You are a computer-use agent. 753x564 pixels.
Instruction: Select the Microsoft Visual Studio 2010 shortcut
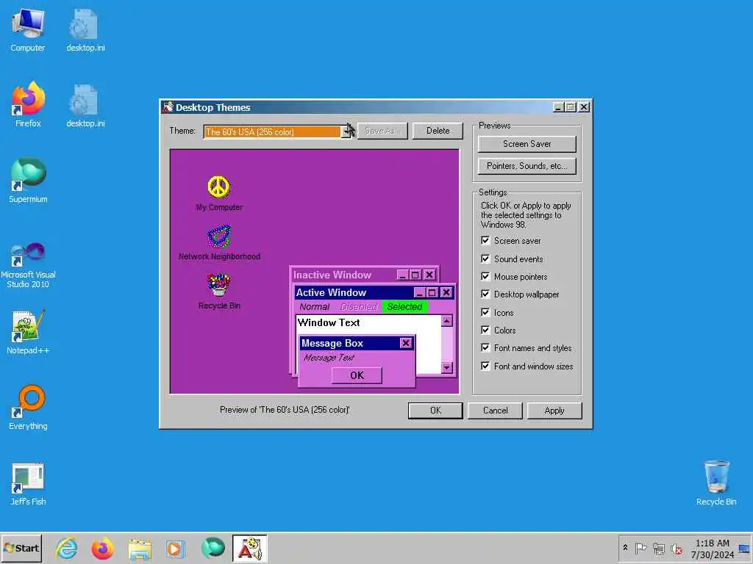[28, 264]
